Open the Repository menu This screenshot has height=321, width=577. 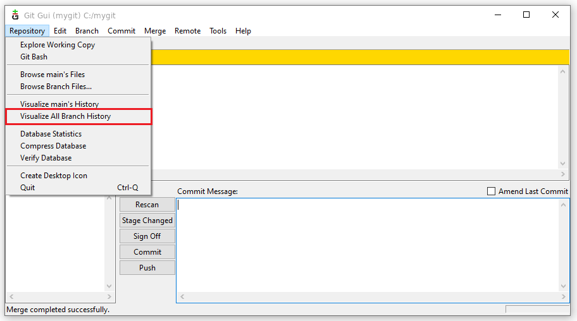tap(27, 31)
